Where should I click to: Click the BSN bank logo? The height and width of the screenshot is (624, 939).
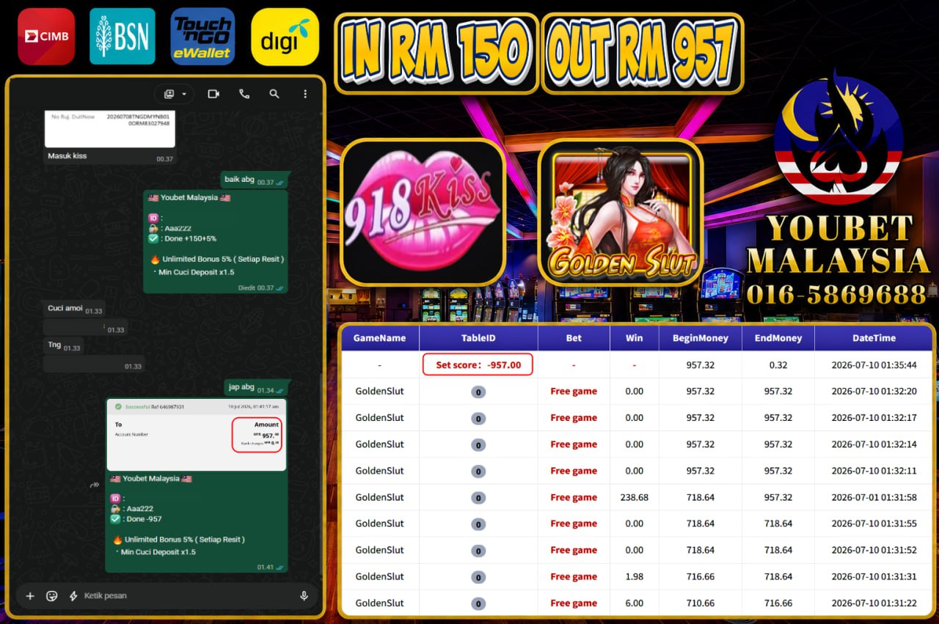[x=123, y=37]
